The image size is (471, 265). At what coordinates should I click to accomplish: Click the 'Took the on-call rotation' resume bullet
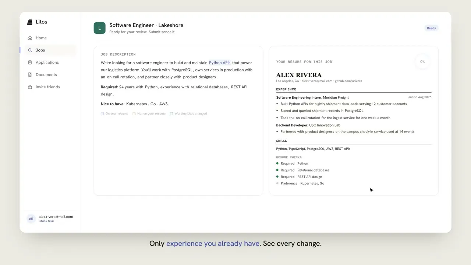click(335, 118)
